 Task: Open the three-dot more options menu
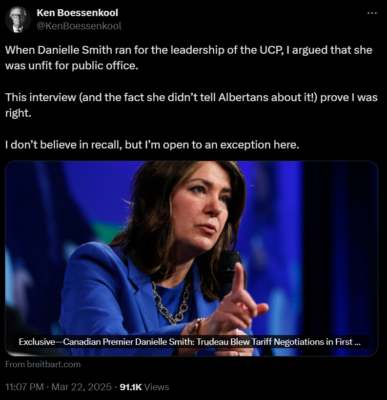click(372, 13)
